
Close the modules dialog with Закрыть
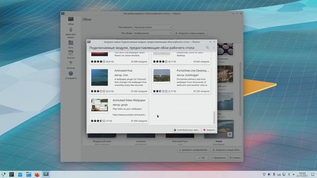click(x=209, y=130)
